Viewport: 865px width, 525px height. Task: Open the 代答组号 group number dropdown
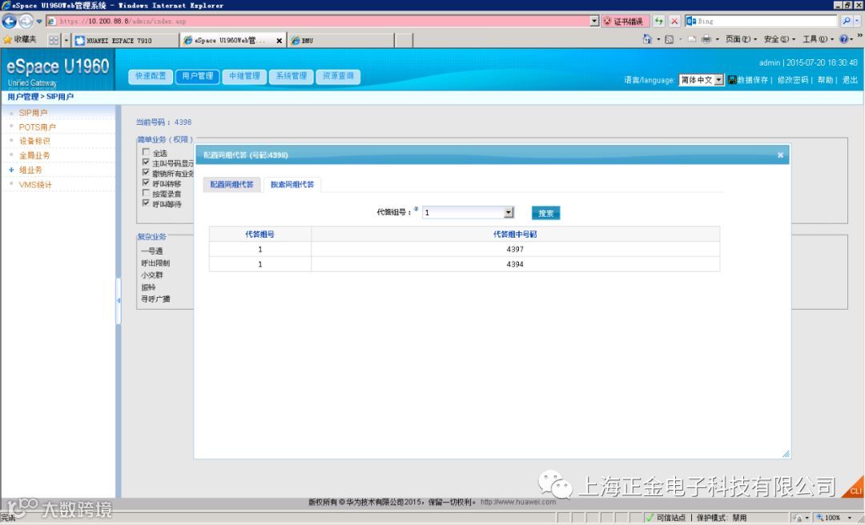tap(468, 212)
